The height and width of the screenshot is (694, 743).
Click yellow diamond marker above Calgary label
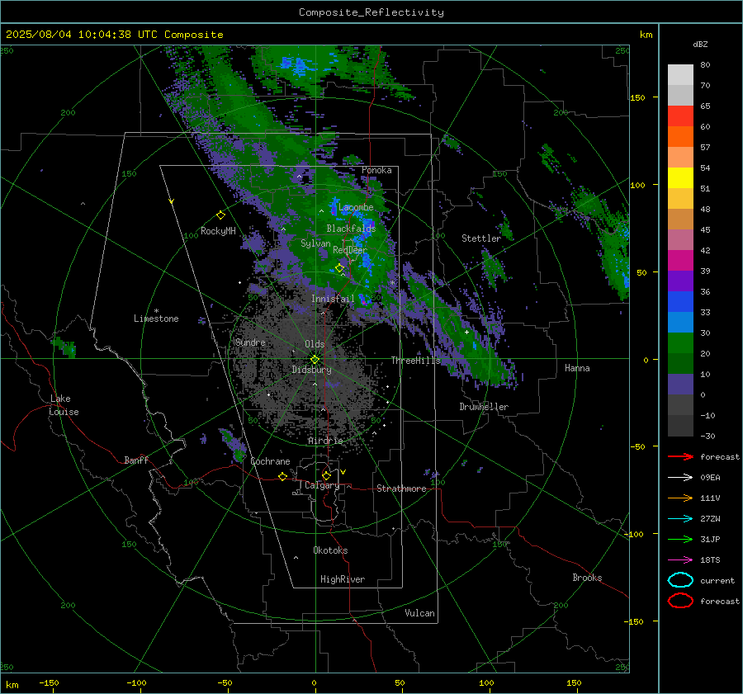tap(326, 475)
